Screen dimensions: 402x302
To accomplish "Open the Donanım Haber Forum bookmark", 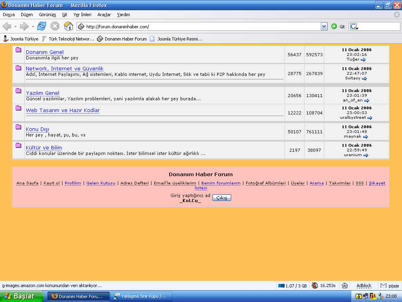I will [x=122, y=39].
